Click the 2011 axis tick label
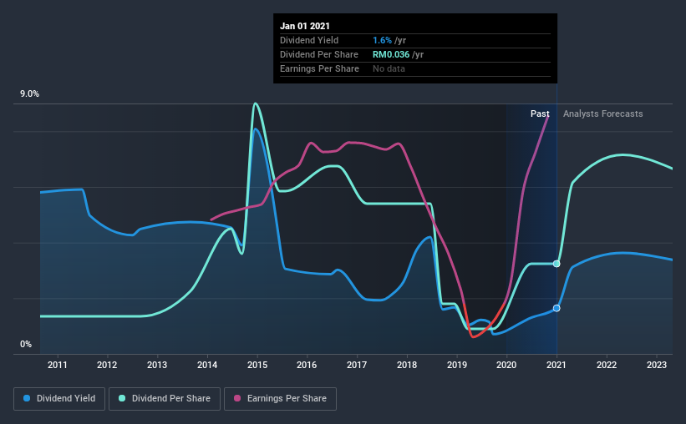The width and height of the screenshot is (686, 424). (x=58, y=365)
